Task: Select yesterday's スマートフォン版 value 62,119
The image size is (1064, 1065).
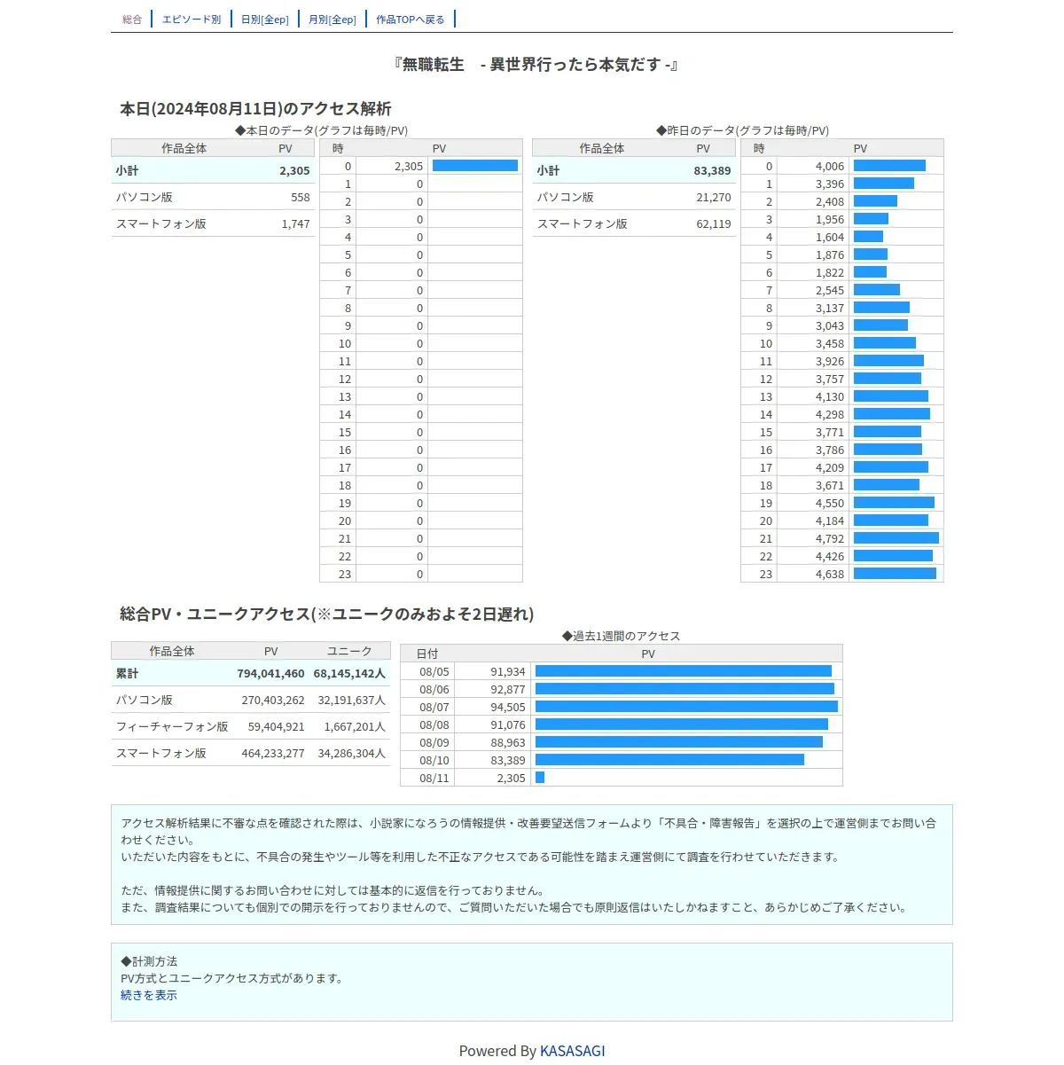Action: pos(714,224)
